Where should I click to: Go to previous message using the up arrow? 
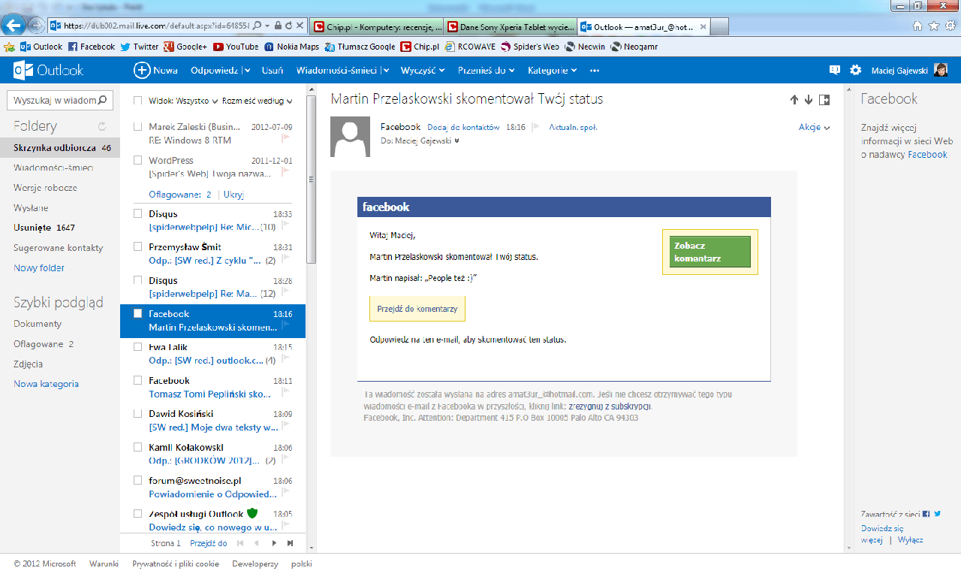point(794,98)
